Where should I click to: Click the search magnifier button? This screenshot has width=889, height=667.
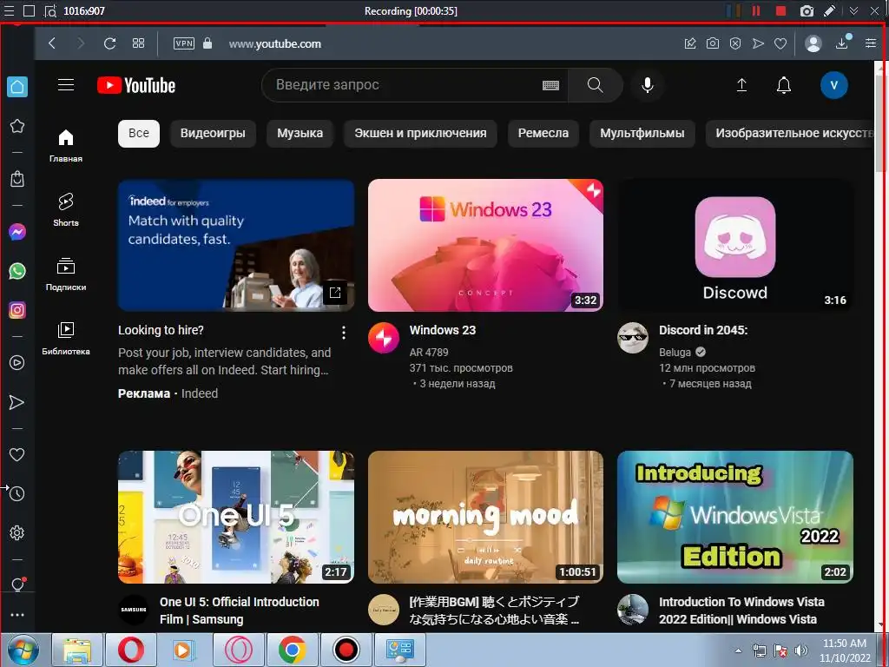(595, 85)
